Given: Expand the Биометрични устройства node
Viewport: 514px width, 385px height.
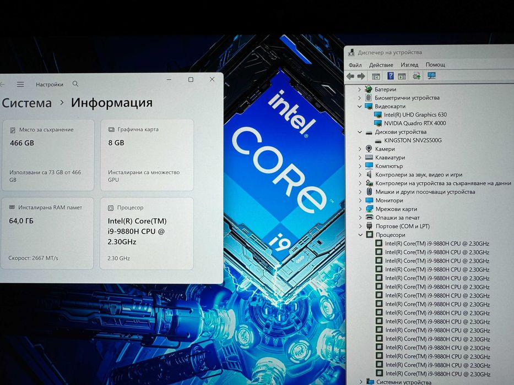Looking at the screenshot, I should pos(359,97).
